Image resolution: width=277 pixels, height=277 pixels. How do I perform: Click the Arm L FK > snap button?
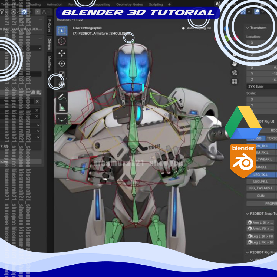point(260,229)
